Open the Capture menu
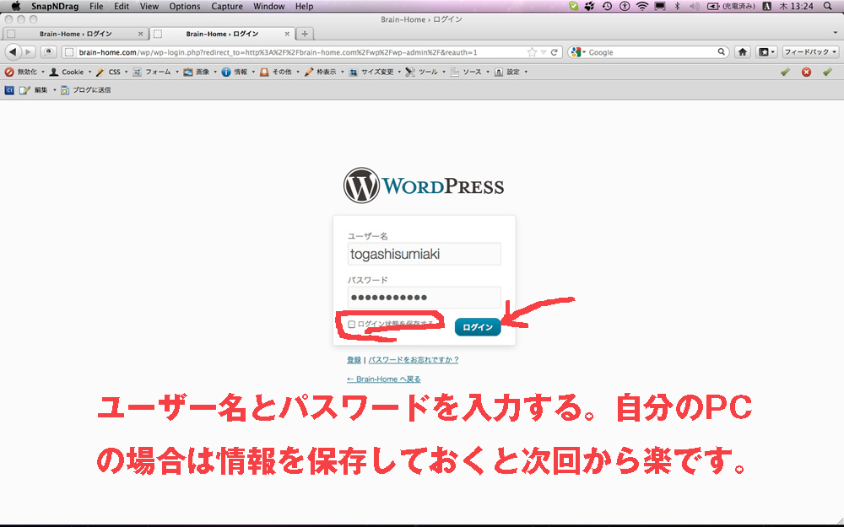 [x=227, y=7]
